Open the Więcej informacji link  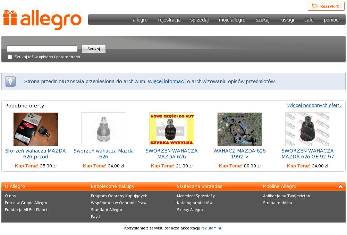tap(167, 81)
